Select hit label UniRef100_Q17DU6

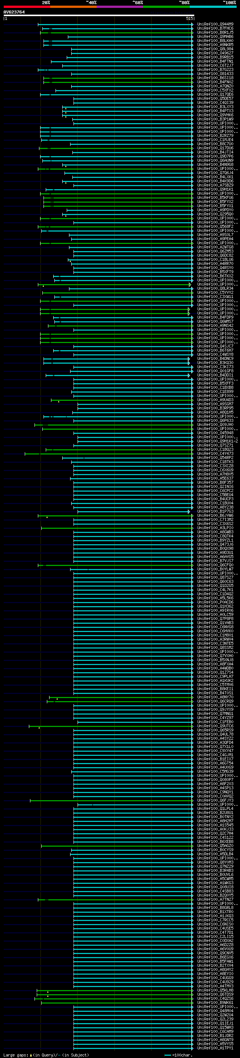(215, 148)
